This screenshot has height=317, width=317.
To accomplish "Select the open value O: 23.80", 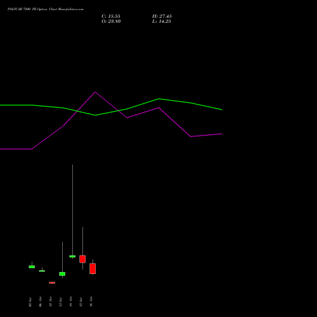I will click(x=111, y=22).
